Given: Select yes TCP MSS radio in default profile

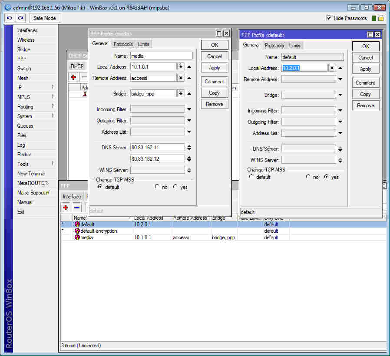Looking at the screenshot, I should click(x=326, y=177).
